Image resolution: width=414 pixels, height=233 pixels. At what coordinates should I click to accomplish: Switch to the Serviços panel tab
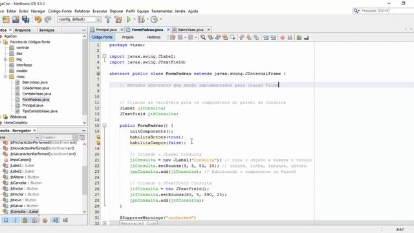click(47, 30)
